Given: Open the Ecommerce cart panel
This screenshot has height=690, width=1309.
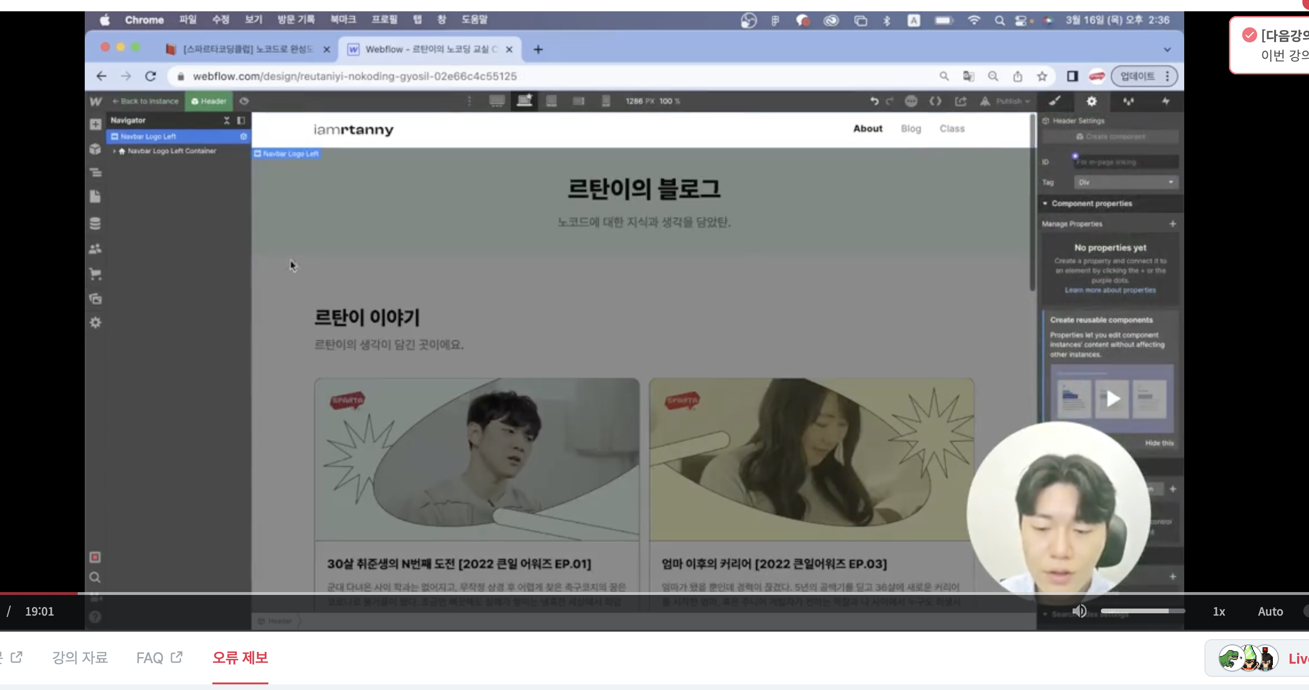Looking at the screenshot, I should (x=96, y=274).
